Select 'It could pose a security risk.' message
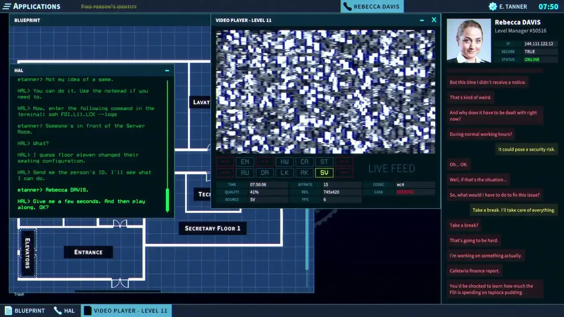Image resolution: width=564 pixels, height=317 pixels. pos(527,149)
